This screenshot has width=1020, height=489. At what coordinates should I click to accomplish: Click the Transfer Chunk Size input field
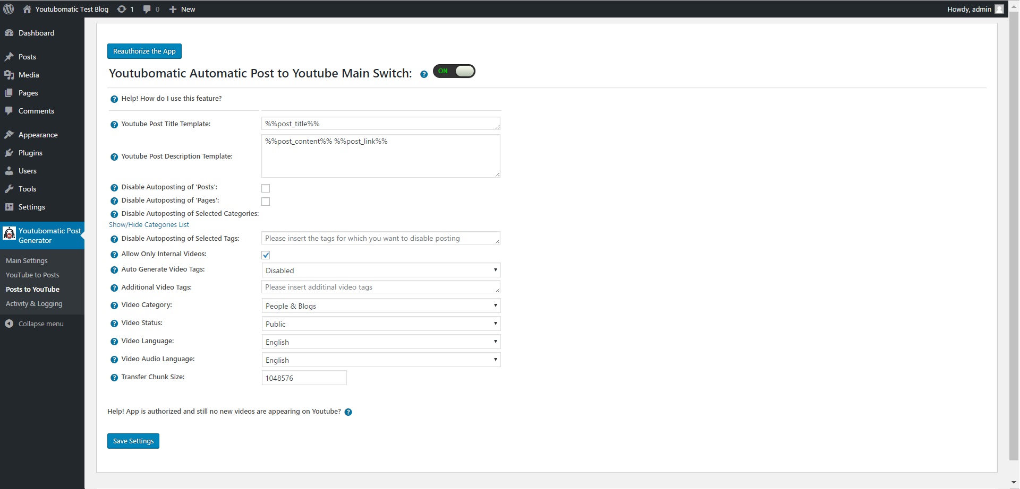[x=303, y=378]
